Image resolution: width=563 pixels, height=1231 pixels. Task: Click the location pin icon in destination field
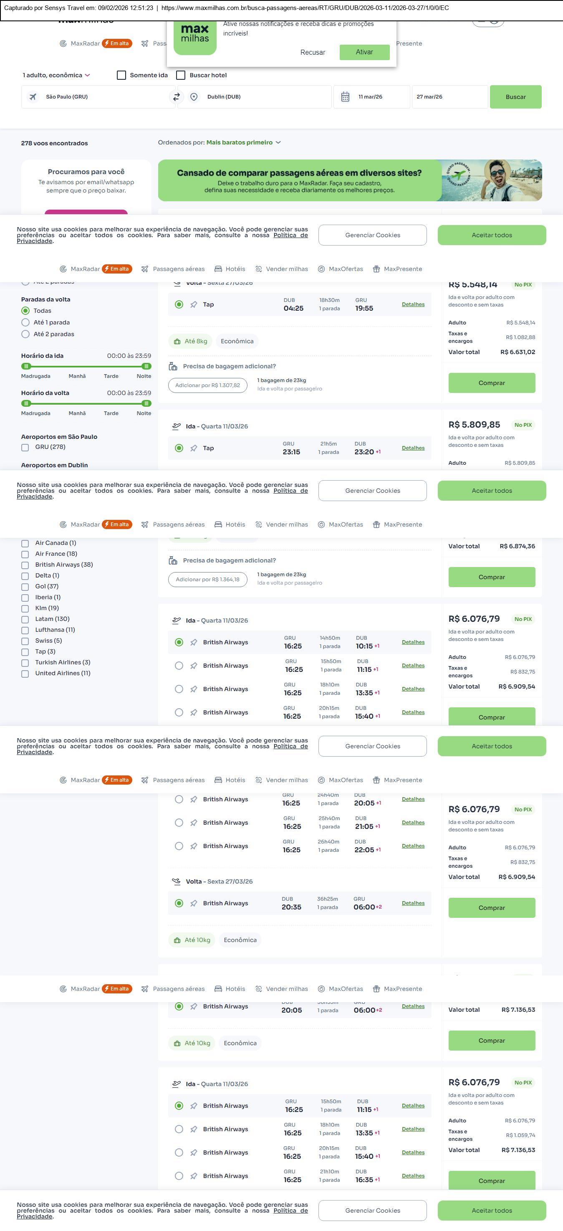tap(194, 97)
